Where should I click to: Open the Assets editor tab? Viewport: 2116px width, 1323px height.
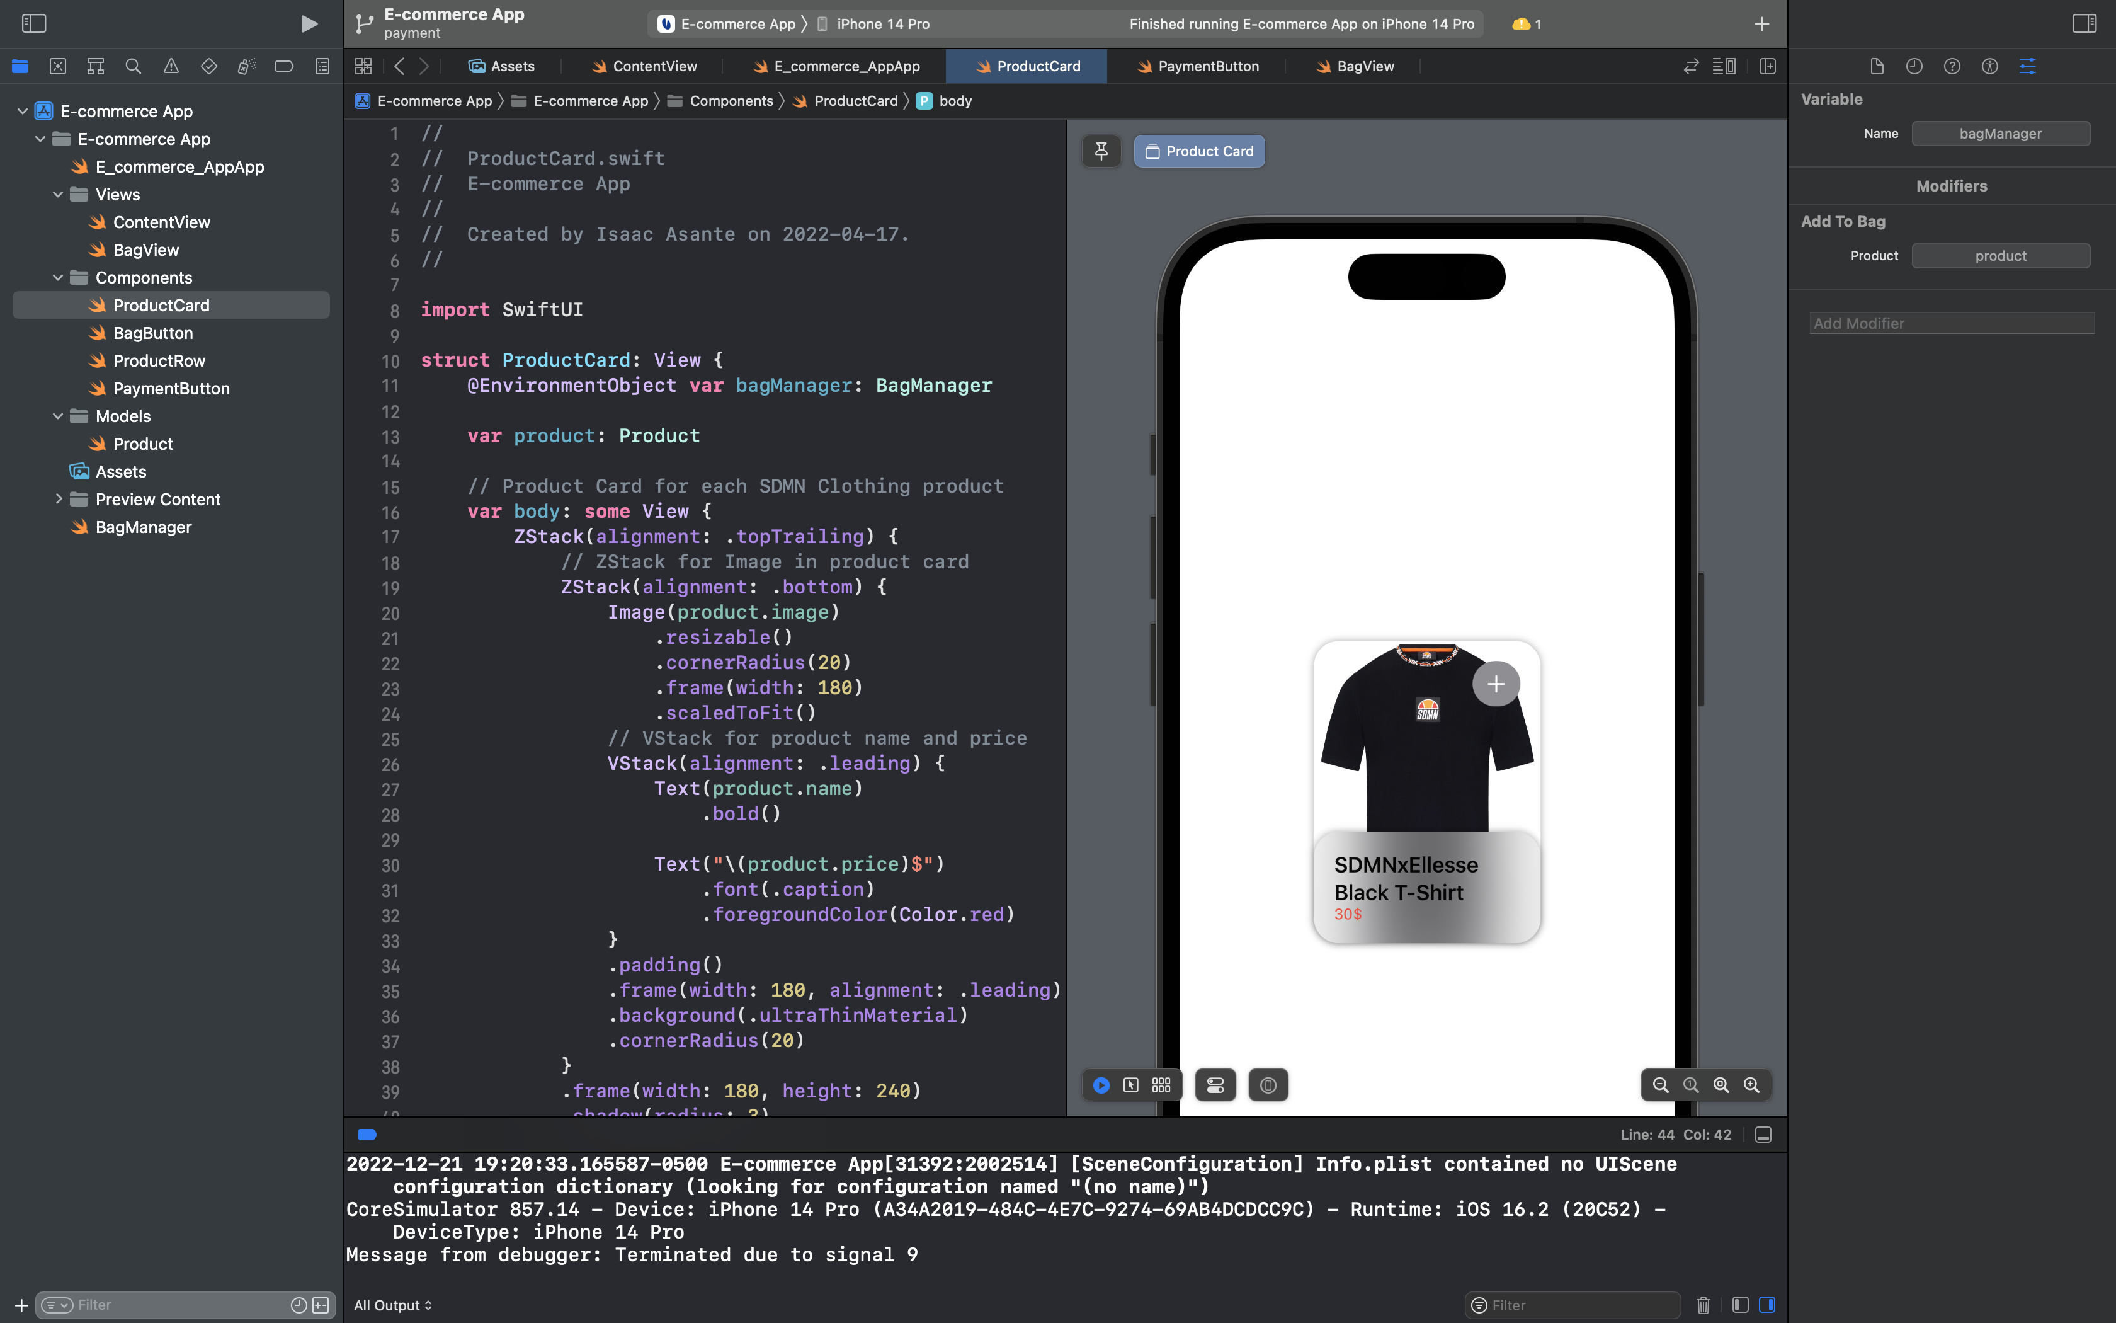click(x=502, y=67)
